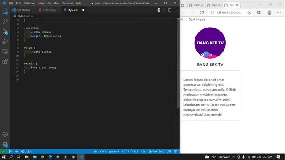Screen dimensions: 285x160
Task: Click the unsaved dot on the style.css tab
Action: (83, 10)
